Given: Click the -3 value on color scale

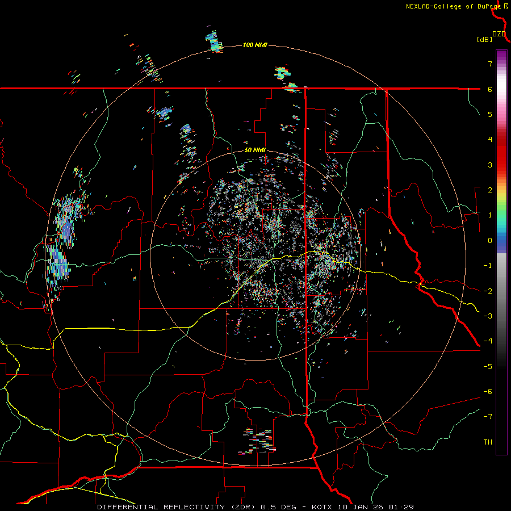Looking at the screenshot, I should click(x=488, y=316).
